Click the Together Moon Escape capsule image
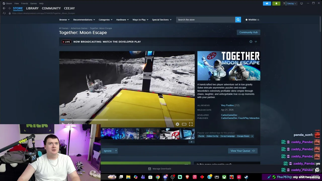The width and height of the screenshot is (322, 181). click(x=229, y=66)
